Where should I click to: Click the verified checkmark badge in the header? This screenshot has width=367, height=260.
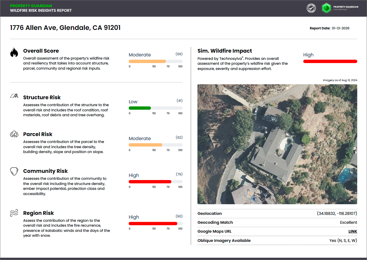click(x=311, y=8)
